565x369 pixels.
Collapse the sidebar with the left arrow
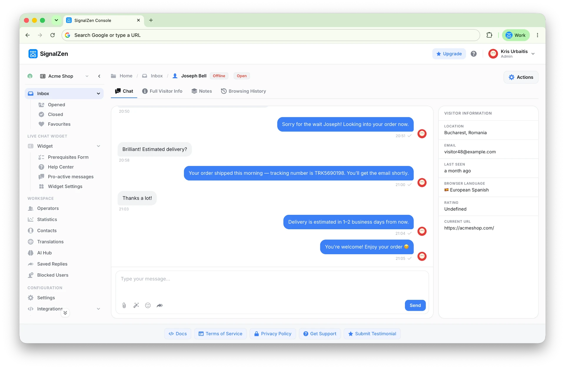(x=99, y=76)
